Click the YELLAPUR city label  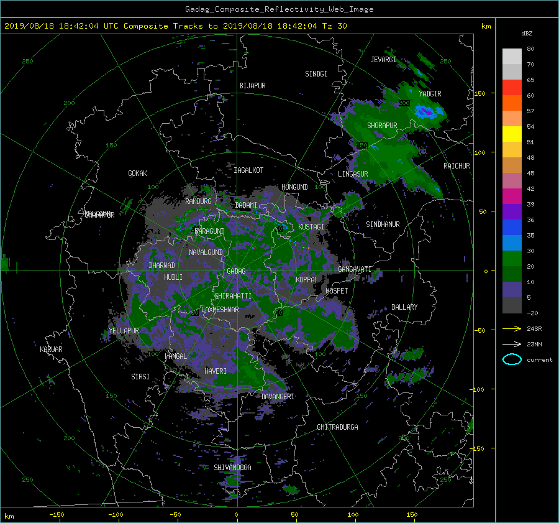124,331
